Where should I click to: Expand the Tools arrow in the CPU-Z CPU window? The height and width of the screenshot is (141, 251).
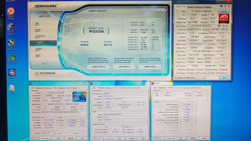point(64,138)
